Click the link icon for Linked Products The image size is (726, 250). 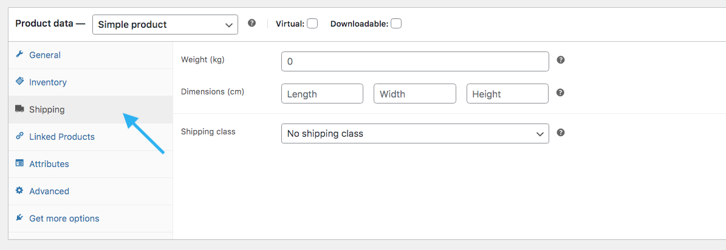coord(19,136)
